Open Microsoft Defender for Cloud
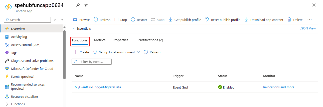This screenshot has width=323, height=107. tap(32, 69)
